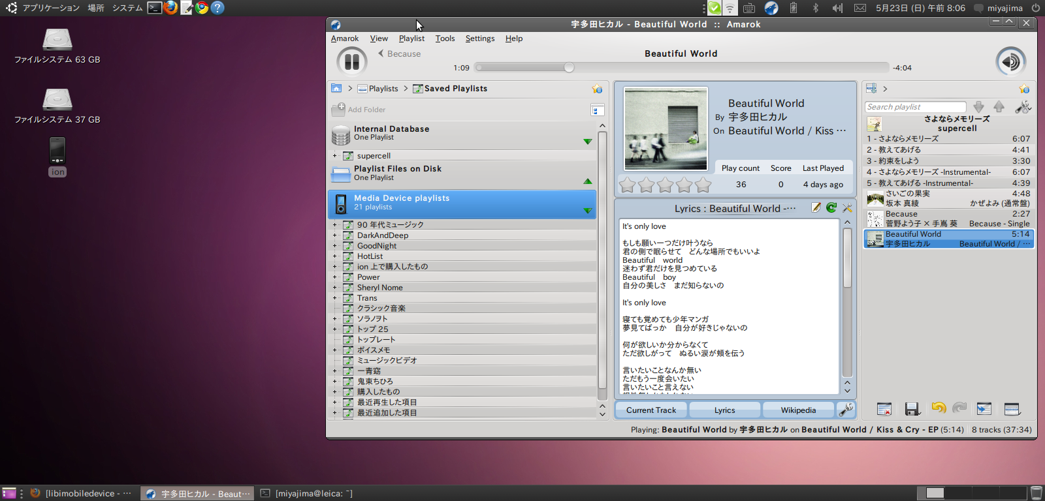Click the volume speaker icon in Amarok
This screenshot has width=1045, height=501.
[x=1010, y=62]
